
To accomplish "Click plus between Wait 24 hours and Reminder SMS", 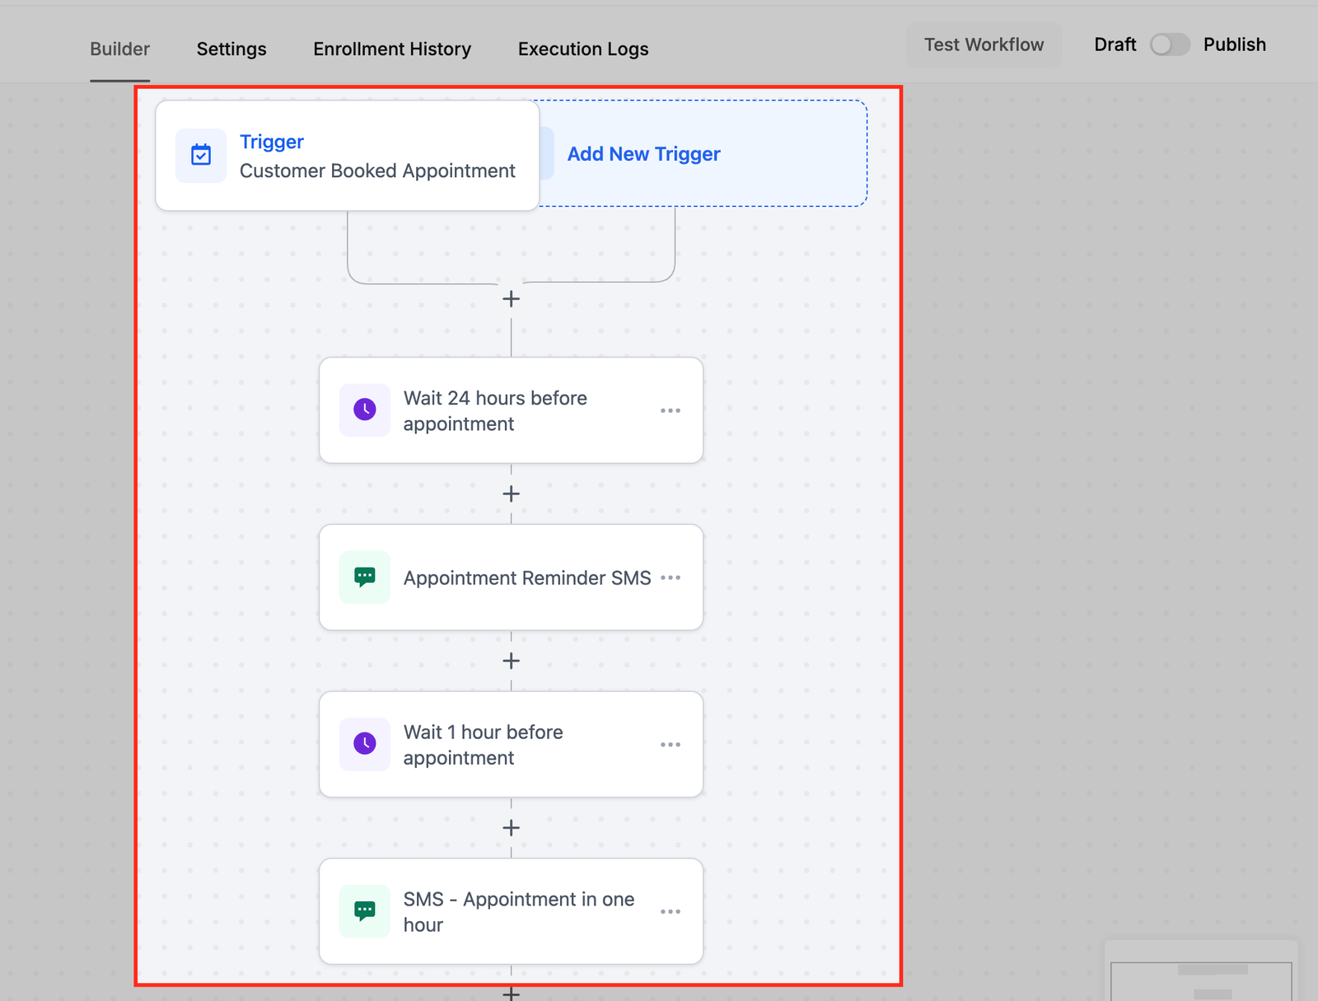I will [511, 493].
